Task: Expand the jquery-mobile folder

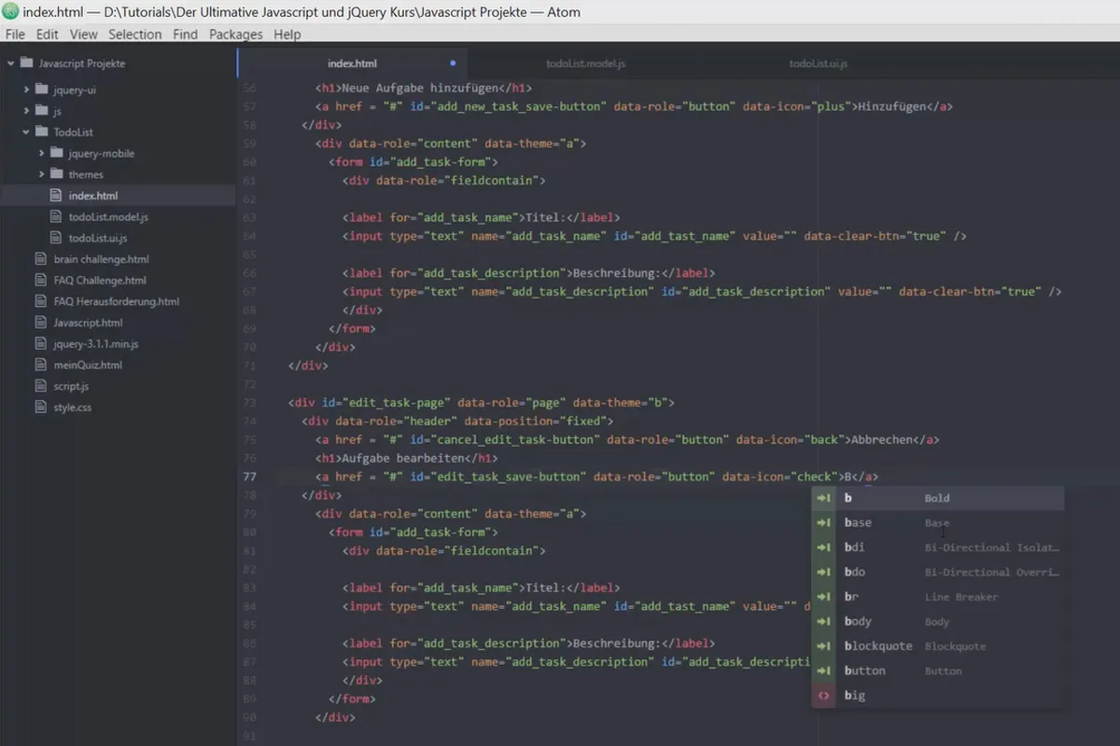Action: [42, 153]
